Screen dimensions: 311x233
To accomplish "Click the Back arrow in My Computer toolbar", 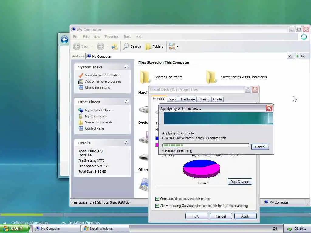I will (x=77, y=46).
